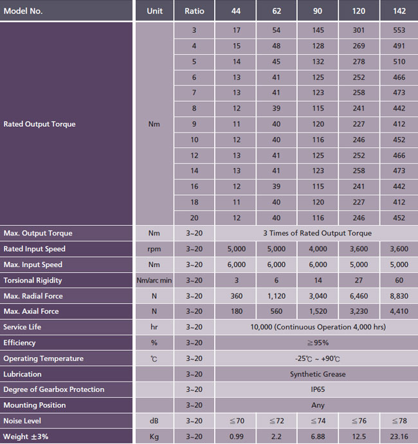The width and height of the screenshot is (418, 444).
Task: Select the model 44 column header
Action: pyautogui.click(x=235, y=10)
